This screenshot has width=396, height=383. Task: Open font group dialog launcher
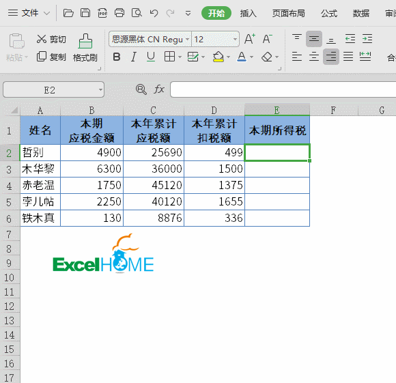[x=279, y=69]
